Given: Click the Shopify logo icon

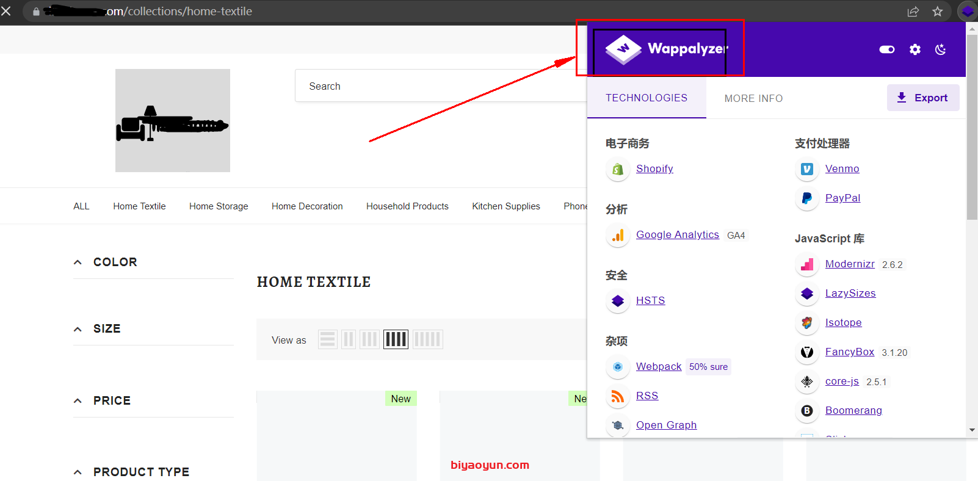Looking at the screenshot, I should tap(618, 169).
